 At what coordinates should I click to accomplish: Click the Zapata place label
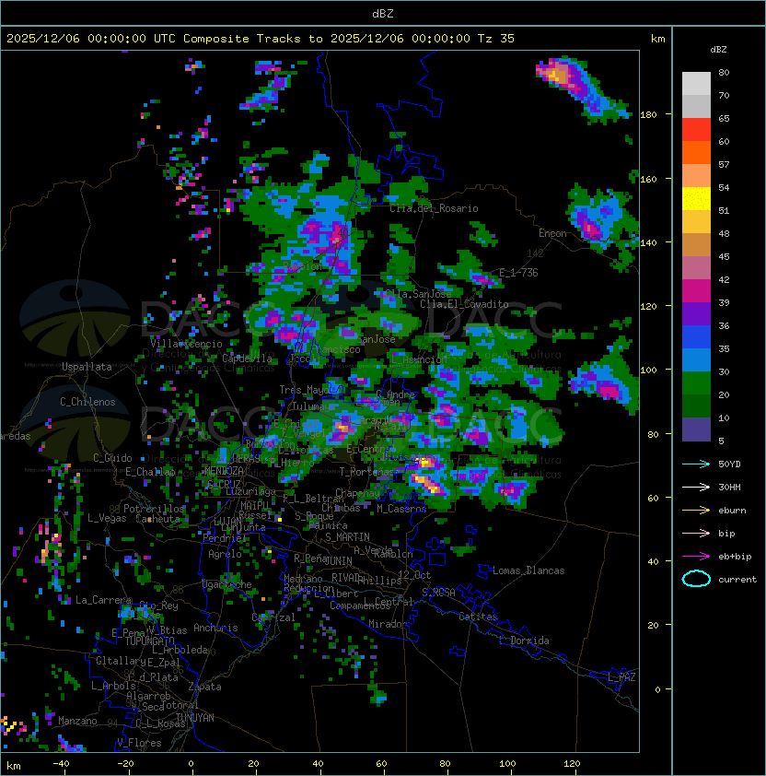[x=204, y=687]
